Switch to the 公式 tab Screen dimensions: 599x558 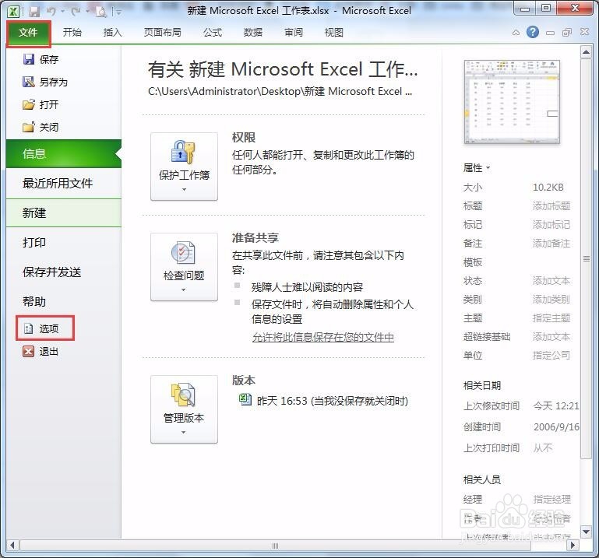click(x=213, y=33)
